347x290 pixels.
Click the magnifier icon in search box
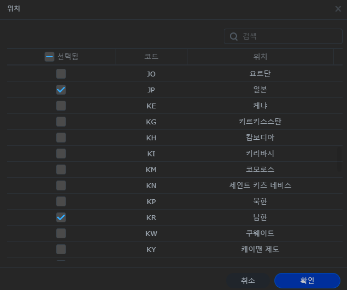[x=234, y=36]
